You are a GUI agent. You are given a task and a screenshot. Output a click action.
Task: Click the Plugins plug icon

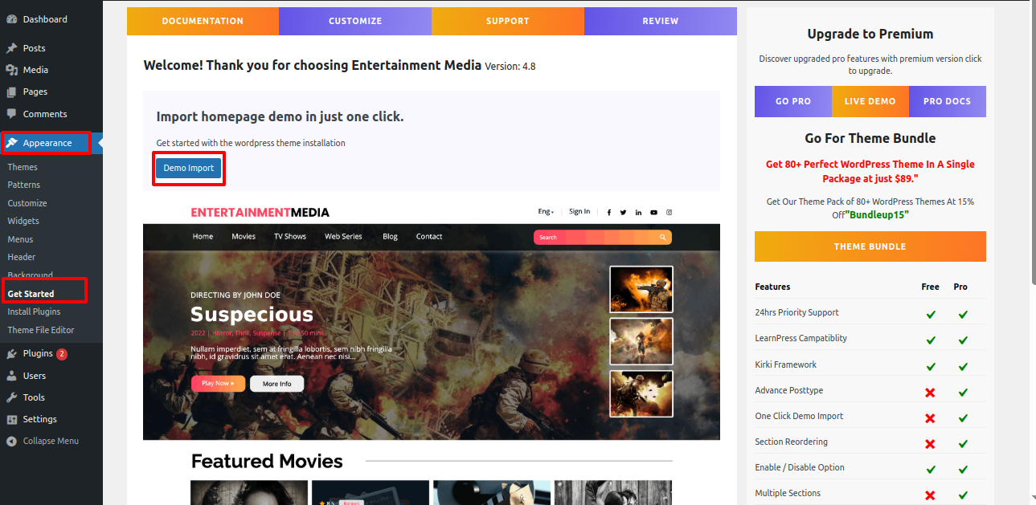11,354
